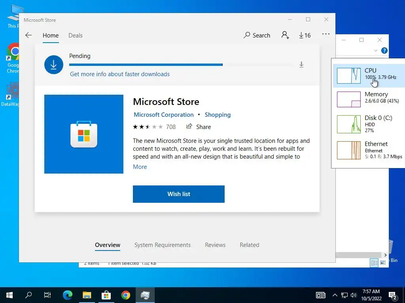
Task: Click the round blue download icon
Action: pos(54,65)
